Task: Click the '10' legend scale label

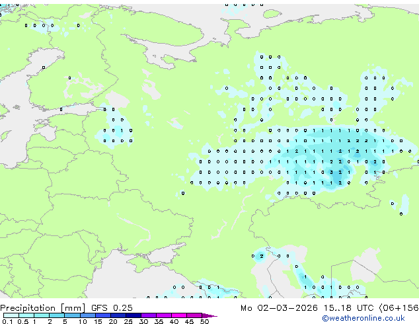Action: (x=83, y=321)
